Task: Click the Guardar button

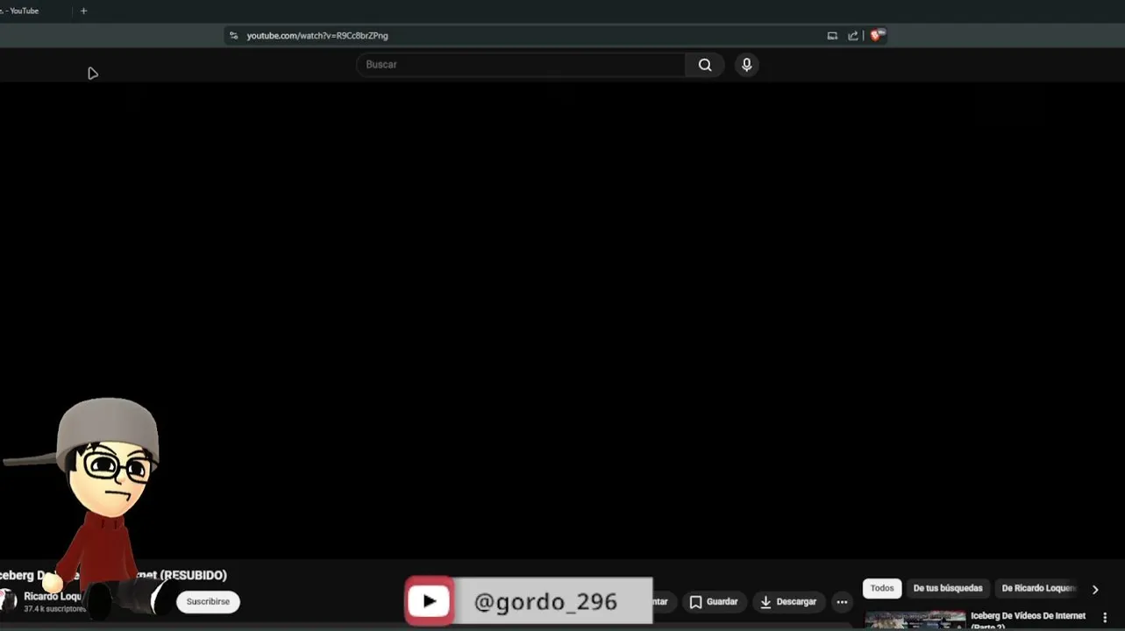Action: [x=714, y=602]
